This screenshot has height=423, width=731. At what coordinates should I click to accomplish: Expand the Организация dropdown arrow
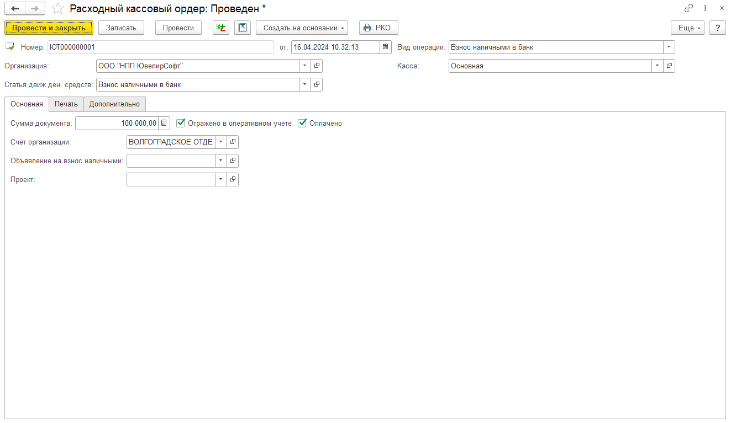[x=305, y=66]
